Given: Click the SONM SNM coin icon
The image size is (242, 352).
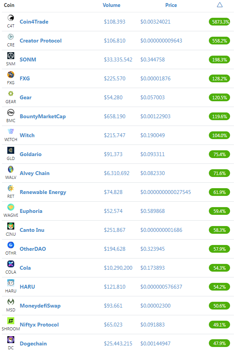Looking at the screenshot, I should [11, 56].
